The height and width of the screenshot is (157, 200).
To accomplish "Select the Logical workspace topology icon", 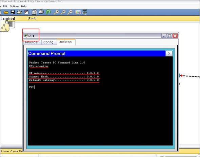I will (5, 27).
